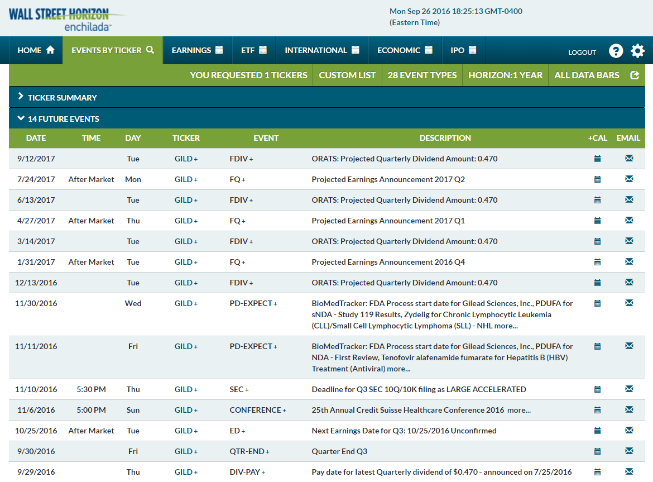
Task: Expand GILD ticker details in the first row
Action: (x=195, y=158)
